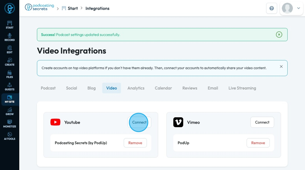Open the Edit section in sidebar
Image resolution: width=305 pixels, height=170 pixels.
coord(10,49)
